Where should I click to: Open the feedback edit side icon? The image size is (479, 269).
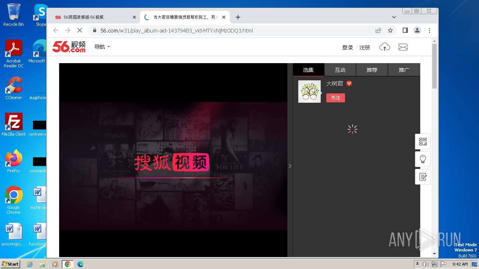[423, 177]
